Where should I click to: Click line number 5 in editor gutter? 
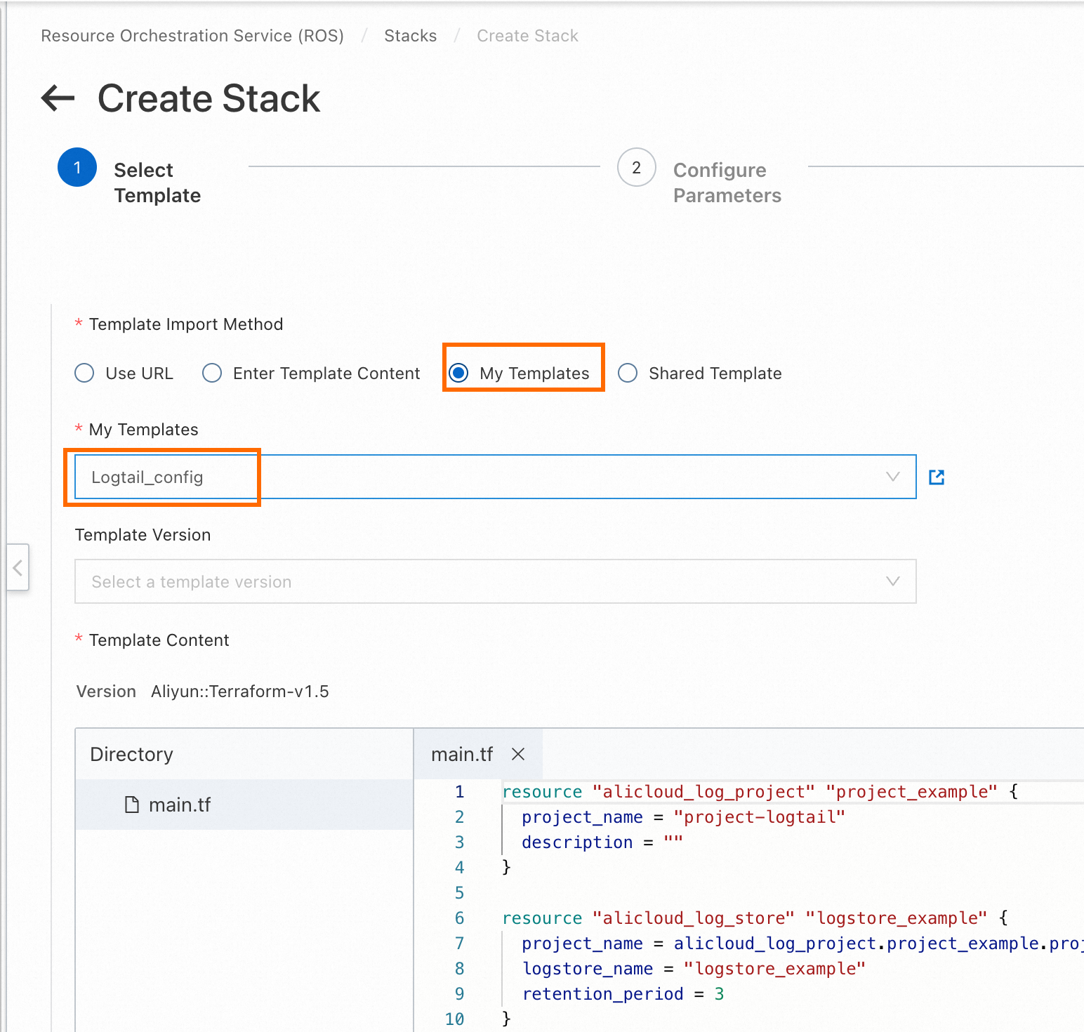pyautogui.click(x=459, y=893)
